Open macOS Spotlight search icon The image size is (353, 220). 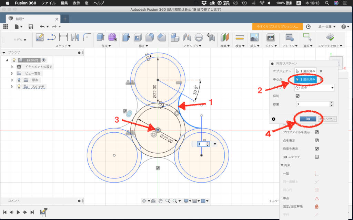[327, 3]
